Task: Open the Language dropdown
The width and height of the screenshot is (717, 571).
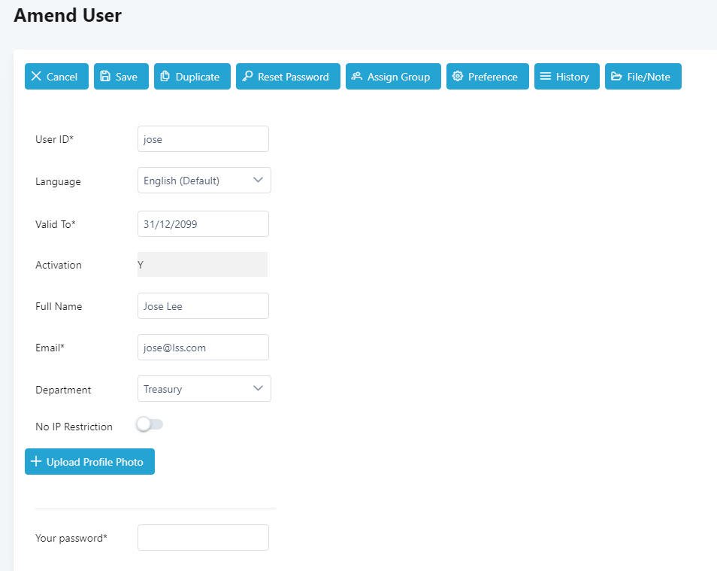Action: pyautogui.click(x=204, y=181)
